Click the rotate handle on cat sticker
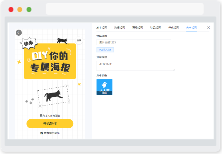Viewport: 222px width, 154px height. pos(69,101)
